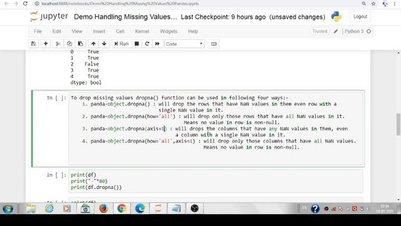Click the Jupyter logo
This screenshot has height=226, width=401.
coord(49,16)
